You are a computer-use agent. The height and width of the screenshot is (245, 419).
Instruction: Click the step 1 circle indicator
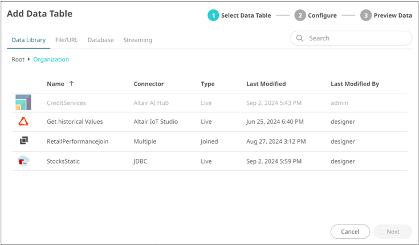point(213,15)
